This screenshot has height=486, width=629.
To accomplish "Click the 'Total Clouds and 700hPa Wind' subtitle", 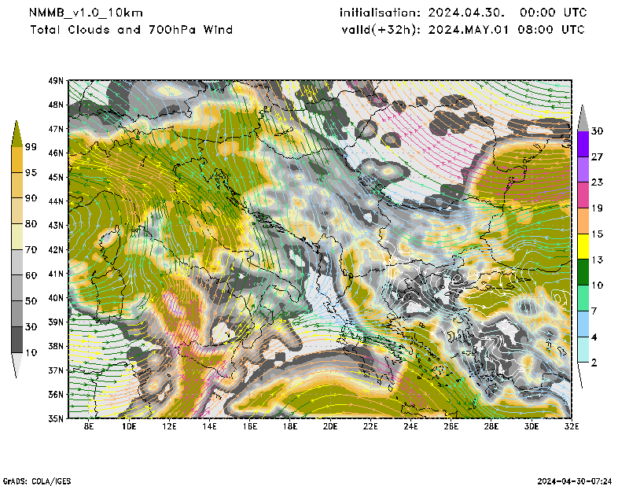I will tap(131, 30).
